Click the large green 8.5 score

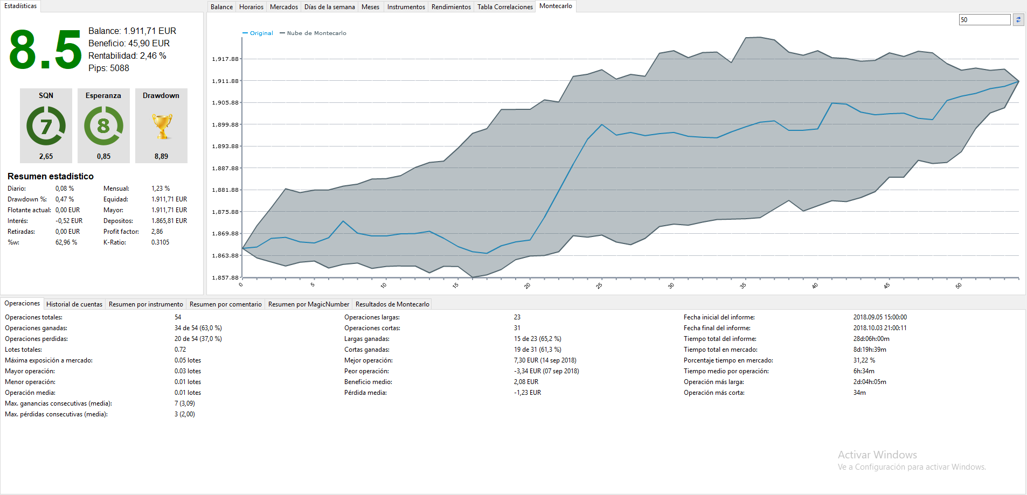pos(45,50)
